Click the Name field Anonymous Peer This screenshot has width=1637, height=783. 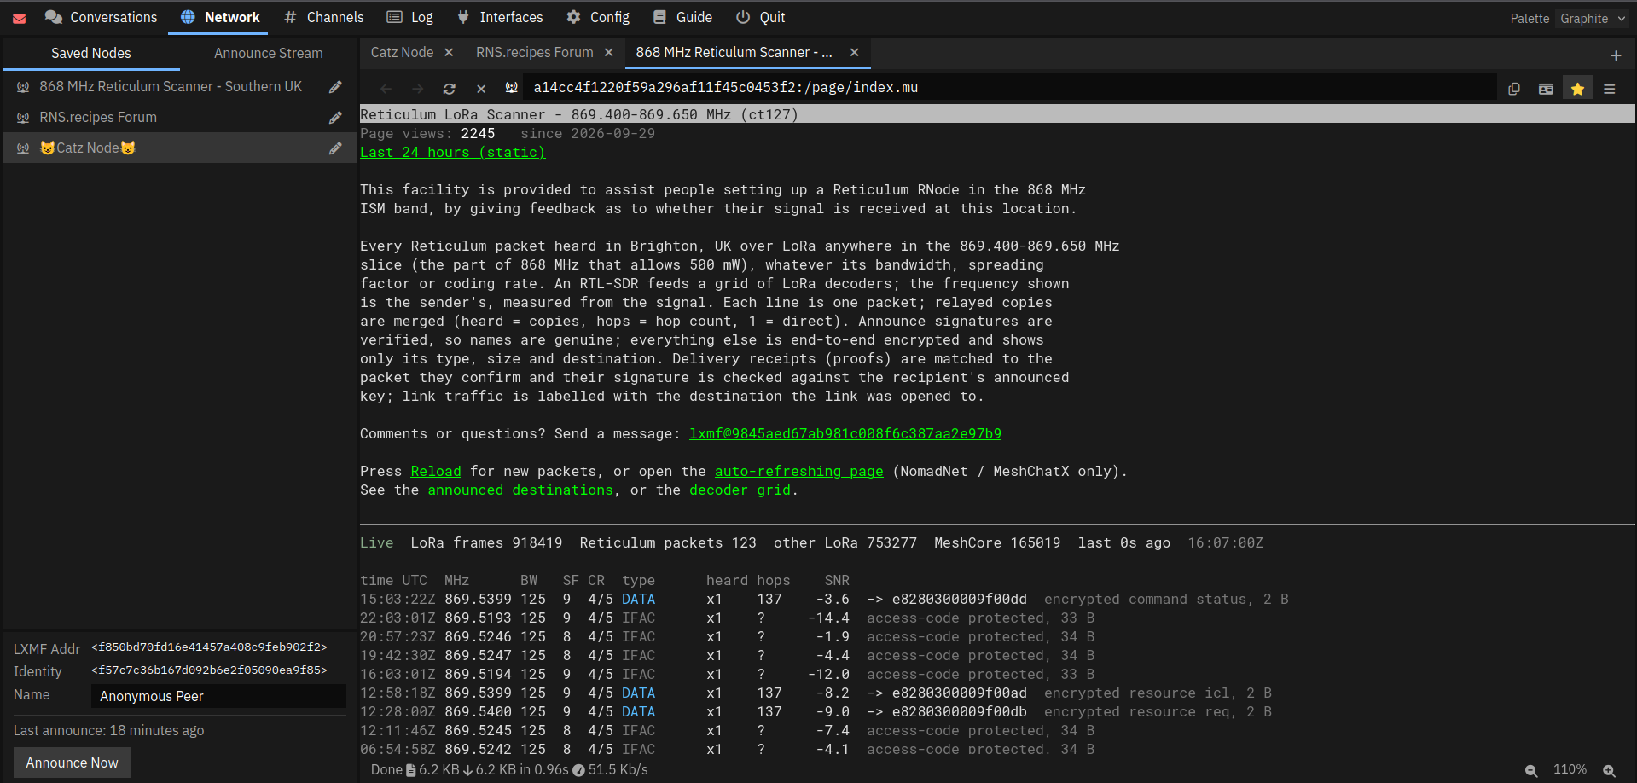(218, 696)
